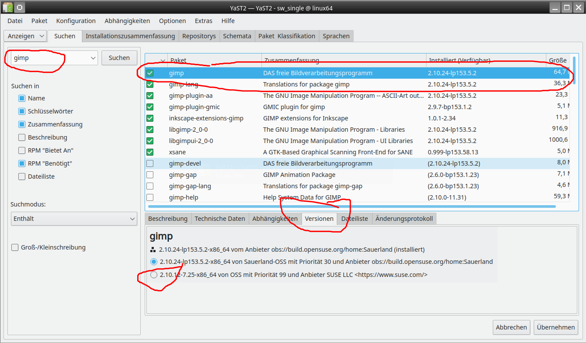The image size is (586, 343).
Task: Enable the Dateiliste search checkbox
Action: [22, 176]
